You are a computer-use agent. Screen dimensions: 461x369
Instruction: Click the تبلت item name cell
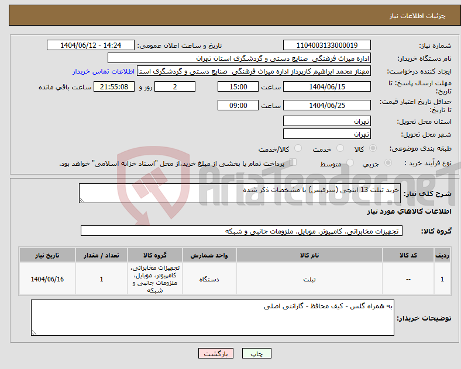point(309,279)
